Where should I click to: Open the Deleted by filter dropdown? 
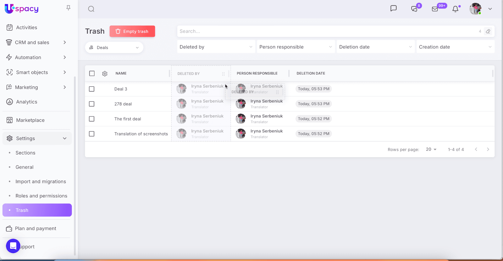coord(216,47)
